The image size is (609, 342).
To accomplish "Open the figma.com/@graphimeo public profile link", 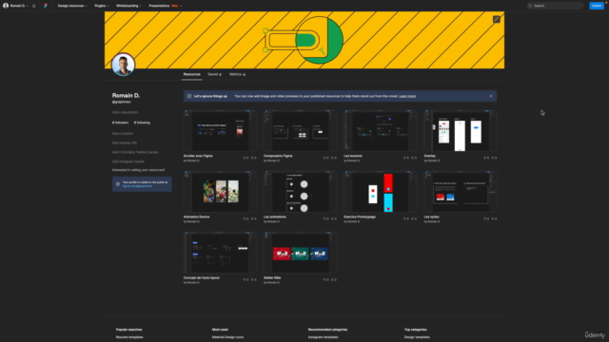I will pyautogui.click(x=137, y=186).
